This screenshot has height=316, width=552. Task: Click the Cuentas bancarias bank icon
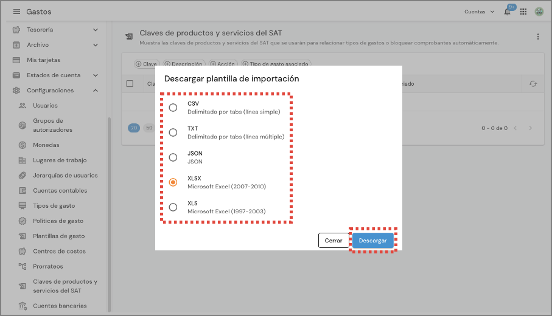pyautogui.click(x=22, y=306)
